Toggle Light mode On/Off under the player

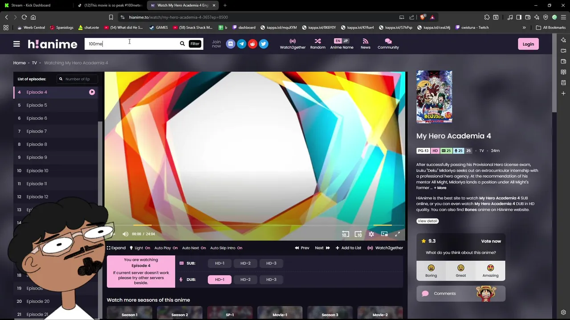(x=140, y=248)
